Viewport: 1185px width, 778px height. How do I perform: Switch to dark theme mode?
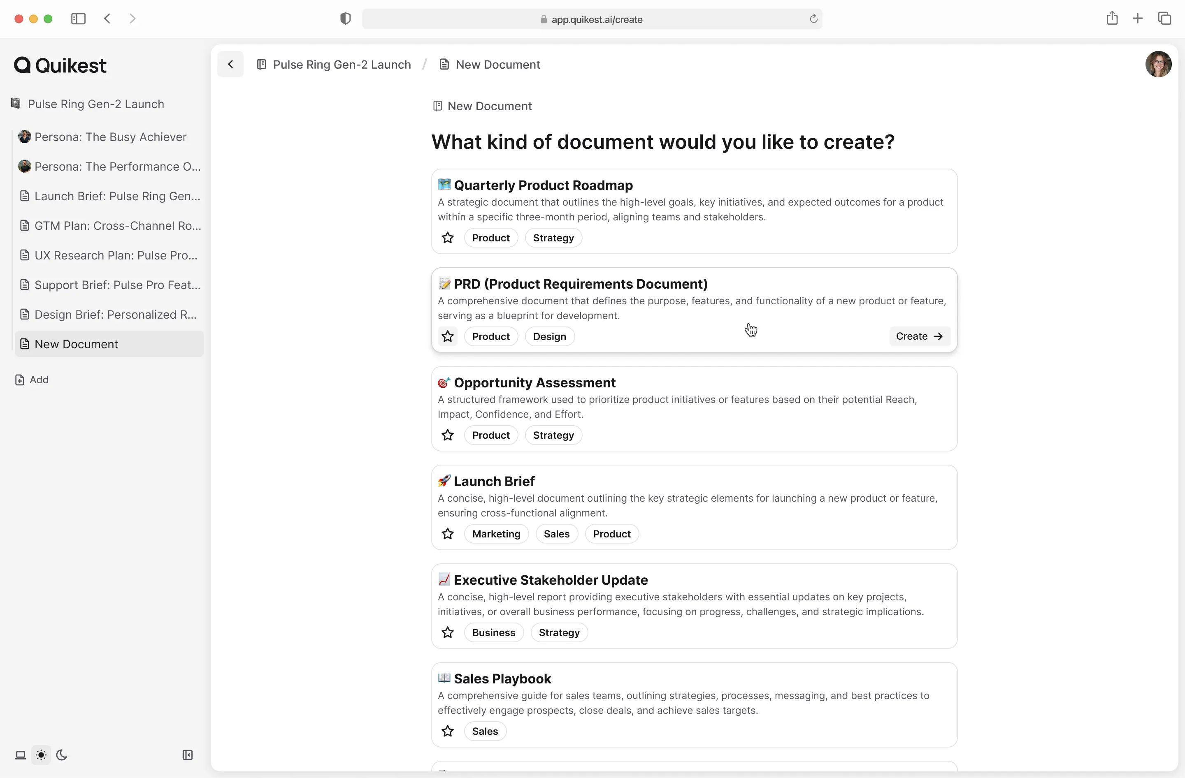tap(62, 755)
